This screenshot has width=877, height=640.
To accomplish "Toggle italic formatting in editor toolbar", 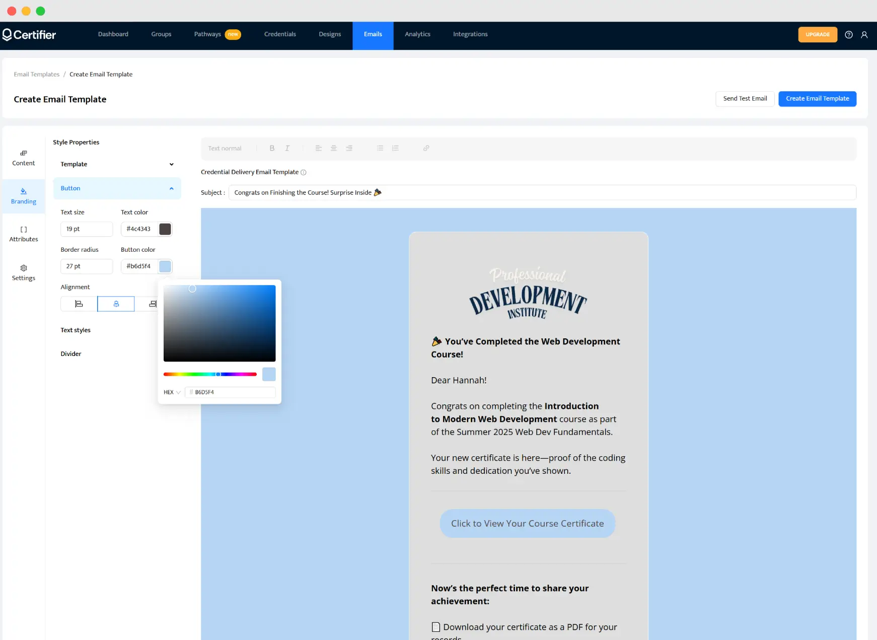I will [287, 148].
